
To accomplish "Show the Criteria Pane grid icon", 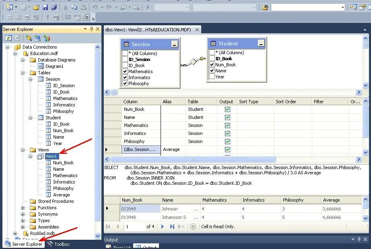I will coord(18,17).
